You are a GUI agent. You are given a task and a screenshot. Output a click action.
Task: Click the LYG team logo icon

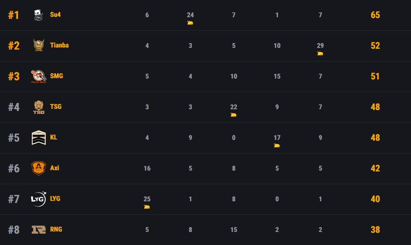[39, 199]
